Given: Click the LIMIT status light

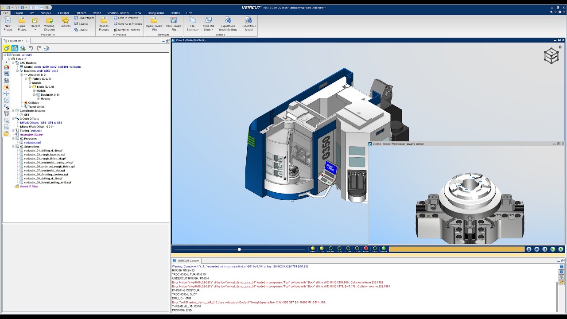Looking at the screenshot, I should tap(313, 249).
